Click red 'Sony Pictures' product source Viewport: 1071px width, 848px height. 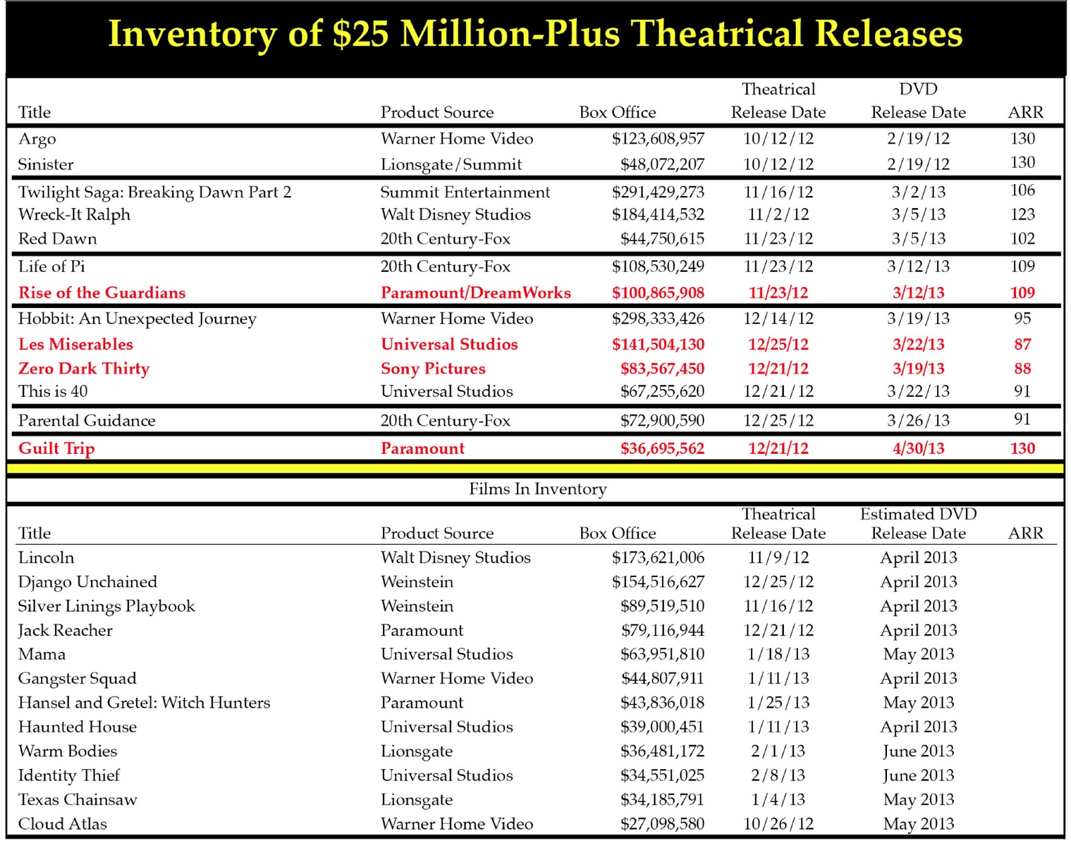[x=433, y=369]
